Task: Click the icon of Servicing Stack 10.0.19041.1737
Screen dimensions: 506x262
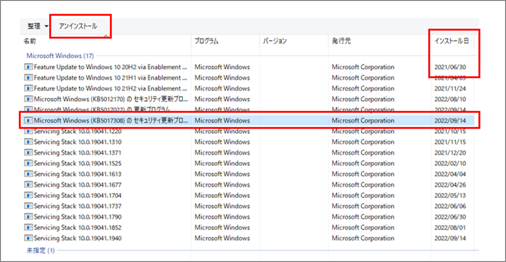Action: pos(29,206)
